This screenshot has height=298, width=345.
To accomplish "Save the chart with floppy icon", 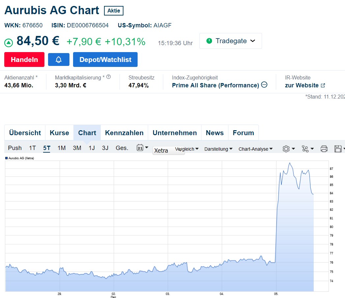I will tap(339, 149).
